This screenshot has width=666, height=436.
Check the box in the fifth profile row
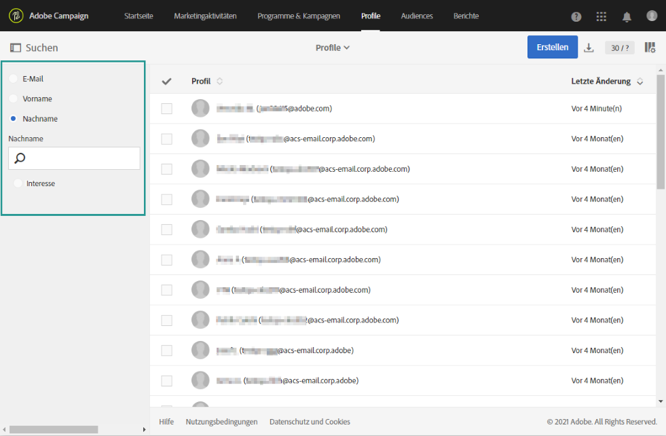(166, 230)
